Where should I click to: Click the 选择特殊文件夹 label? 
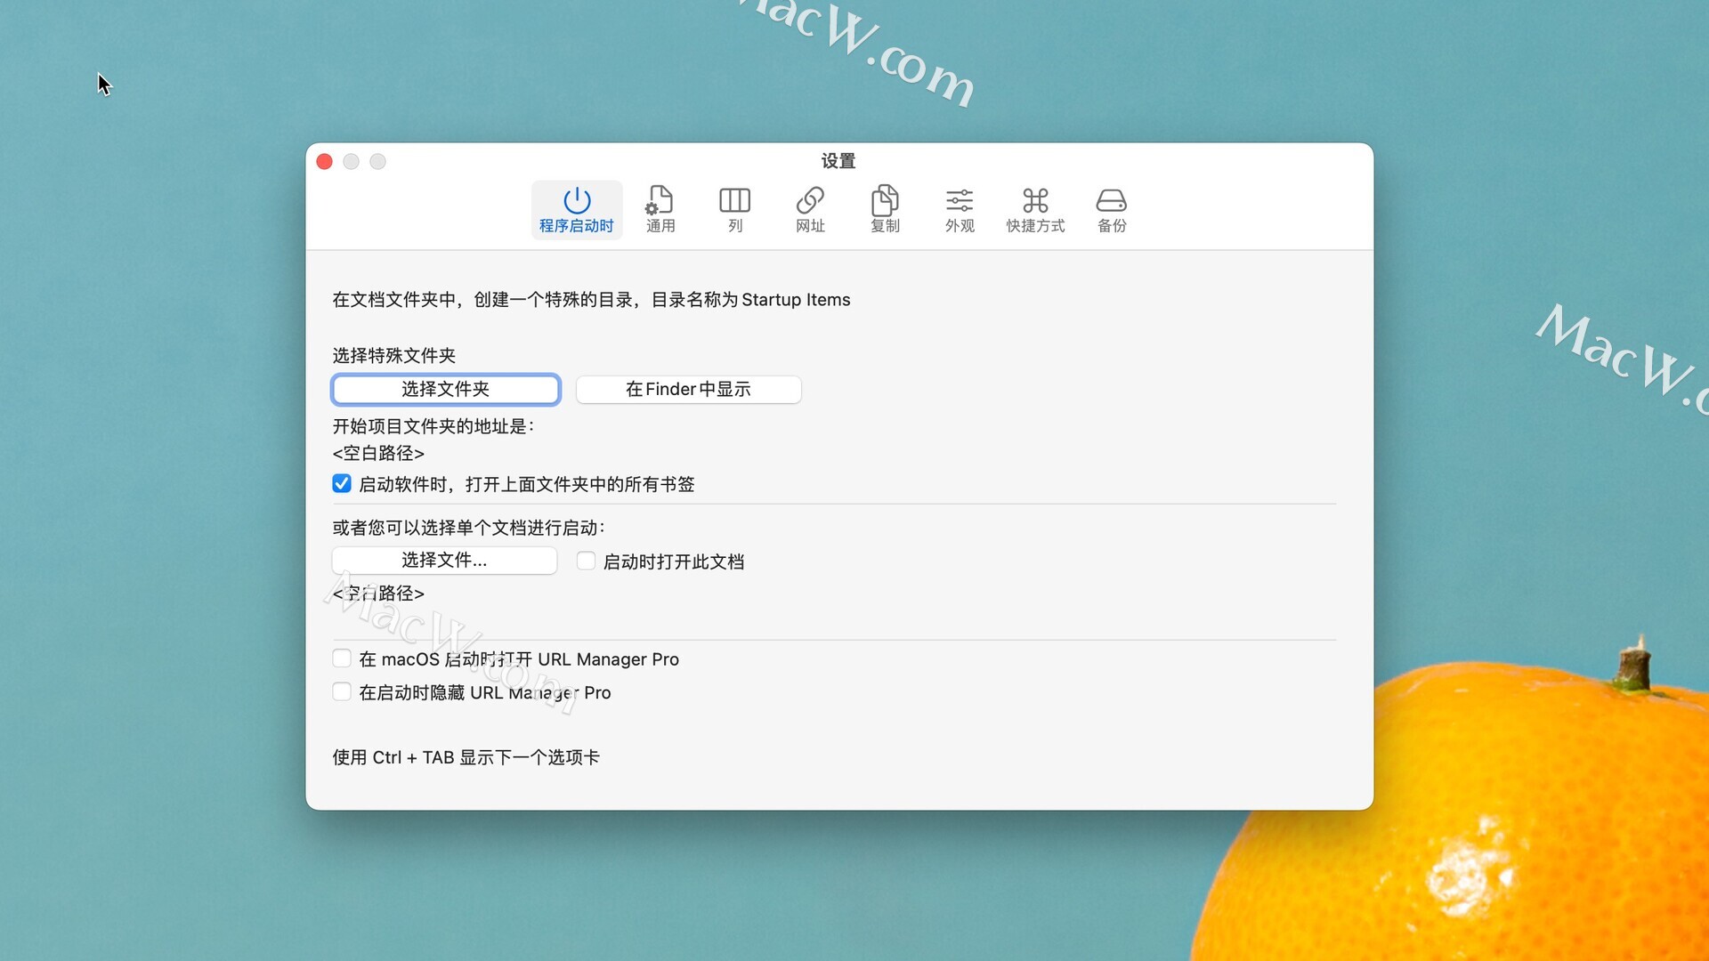click(394, 355)
